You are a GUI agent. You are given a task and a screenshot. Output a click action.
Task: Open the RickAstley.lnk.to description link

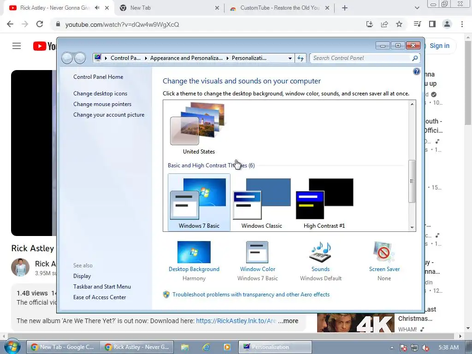click(x=236, y=321)
